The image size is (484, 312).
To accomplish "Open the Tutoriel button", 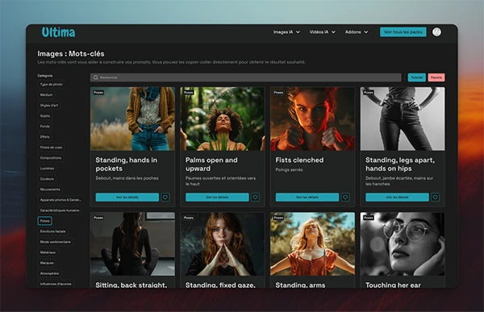I will click(417, 77).
